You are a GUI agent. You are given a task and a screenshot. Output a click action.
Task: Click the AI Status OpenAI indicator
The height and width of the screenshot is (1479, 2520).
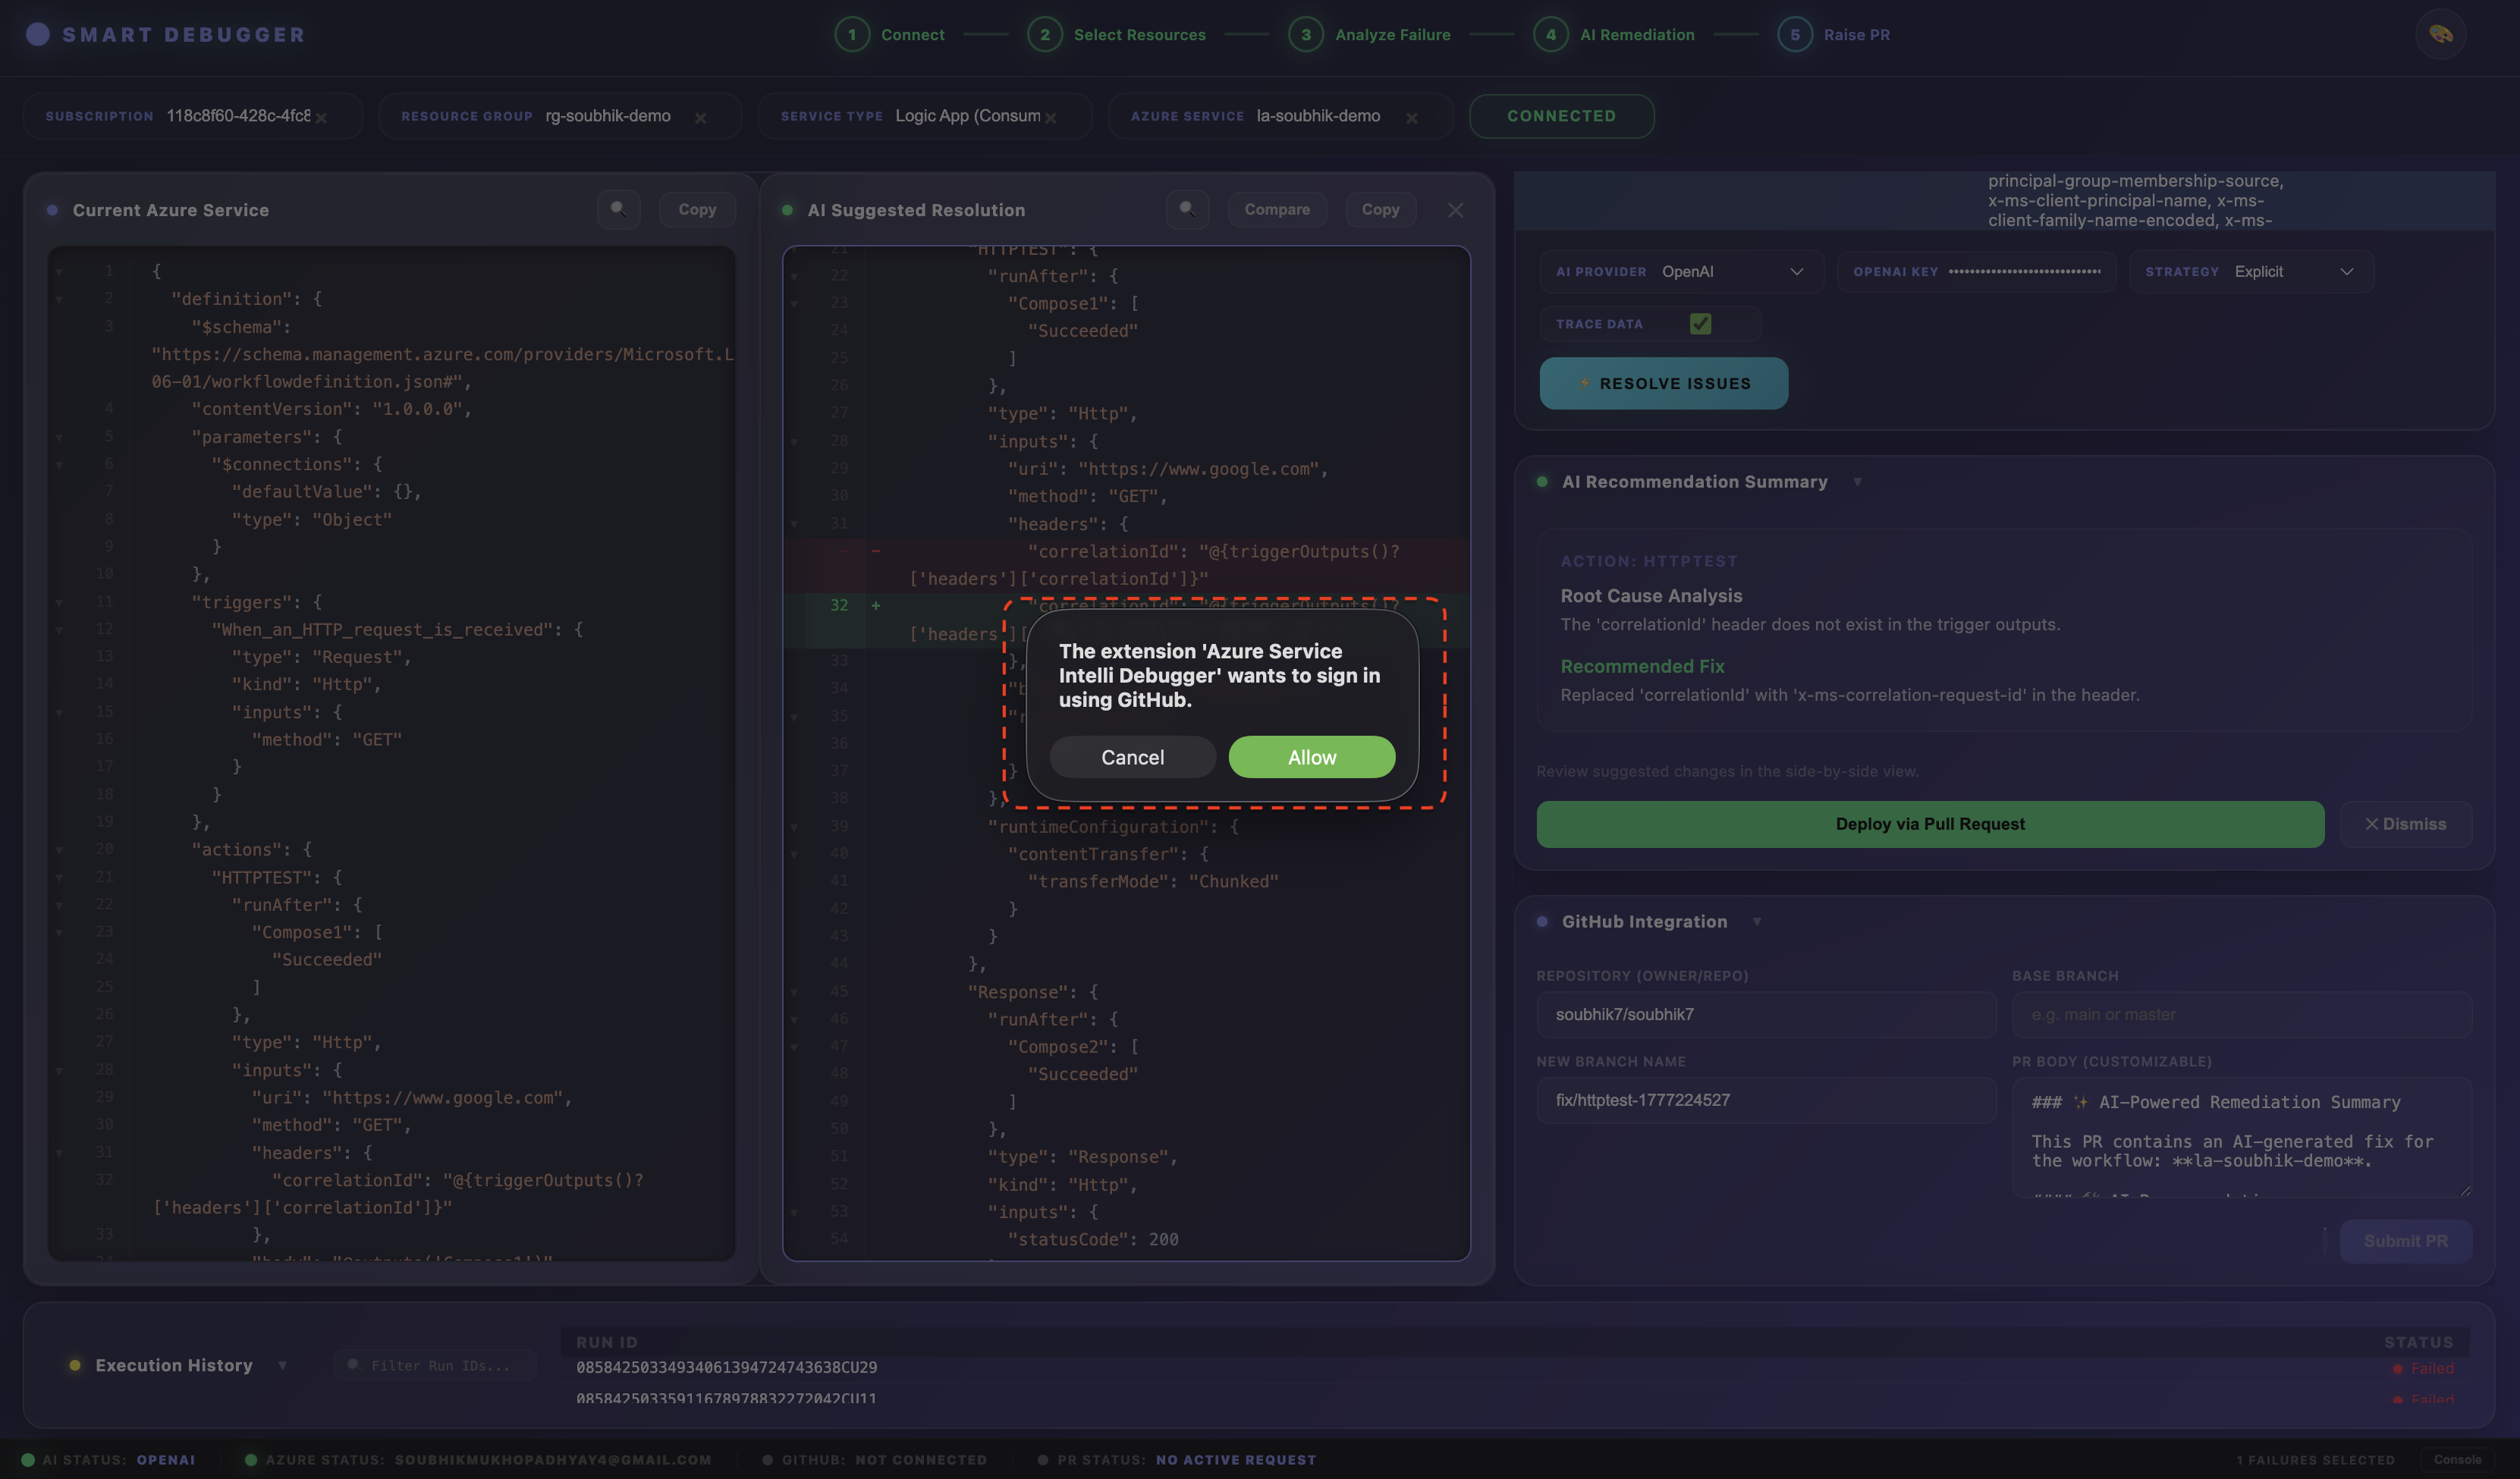108,1460
